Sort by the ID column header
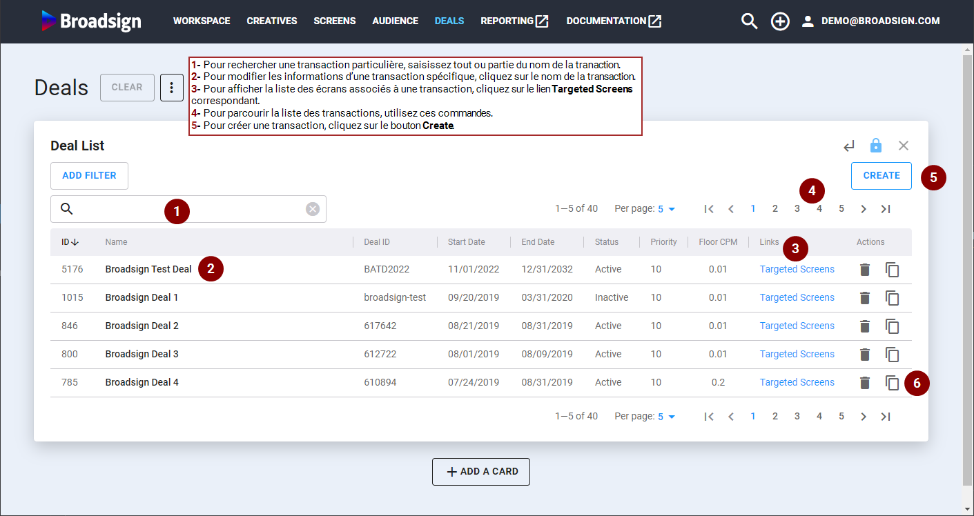974x516 pixels. pos(70,242)
